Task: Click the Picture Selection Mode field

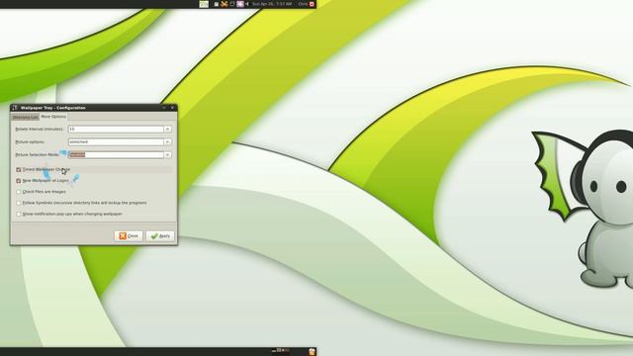Action: (116, 155)
